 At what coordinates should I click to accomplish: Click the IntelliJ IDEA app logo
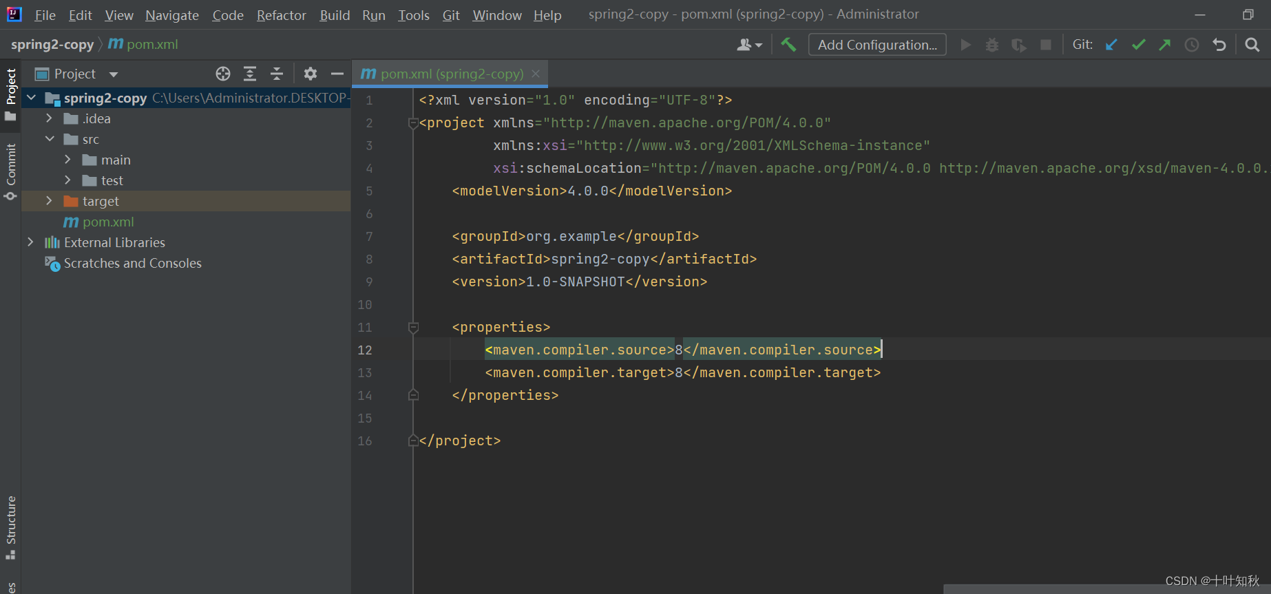pyautogui.click(x=14, y=14)
